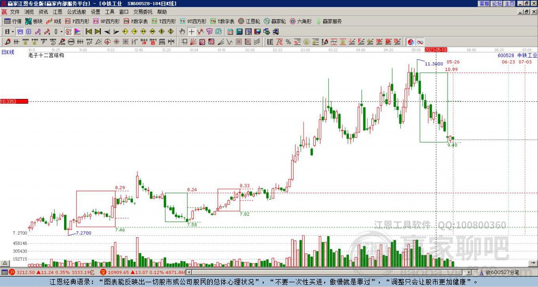
Task: Open the 交易委托 menu
Action: [x=143, y=12]
